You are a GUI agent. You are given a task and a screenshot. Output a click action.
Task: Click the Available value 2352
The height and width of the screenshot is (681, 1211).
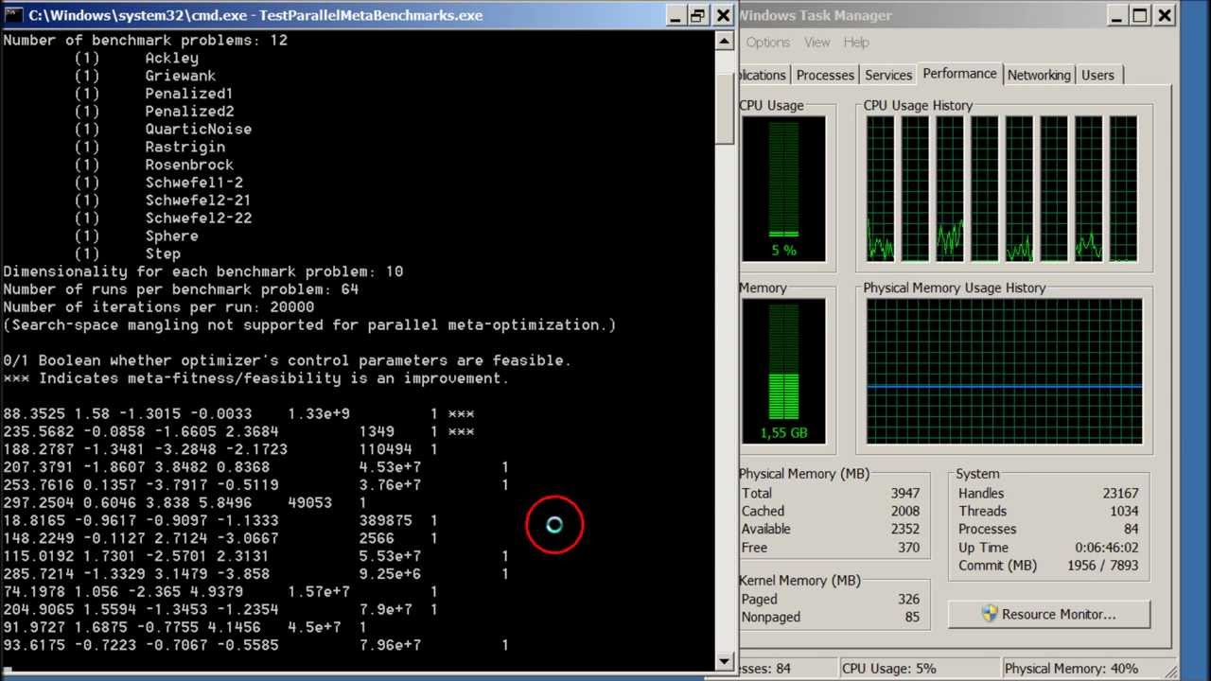tap(904, 529)
